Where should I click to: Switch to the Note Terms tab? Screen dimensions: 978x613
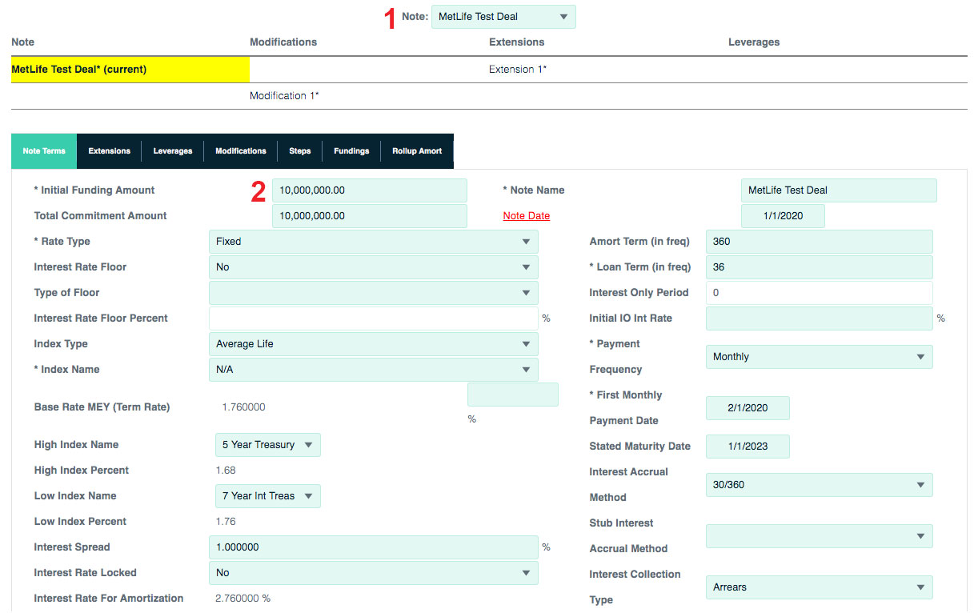click(x=44, y=151)
